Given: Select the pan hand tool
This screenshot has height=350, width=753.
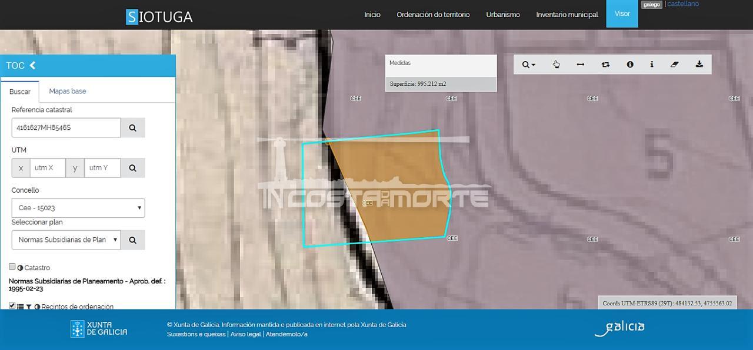Looking at the screenshot, I should tap(556, 65).
